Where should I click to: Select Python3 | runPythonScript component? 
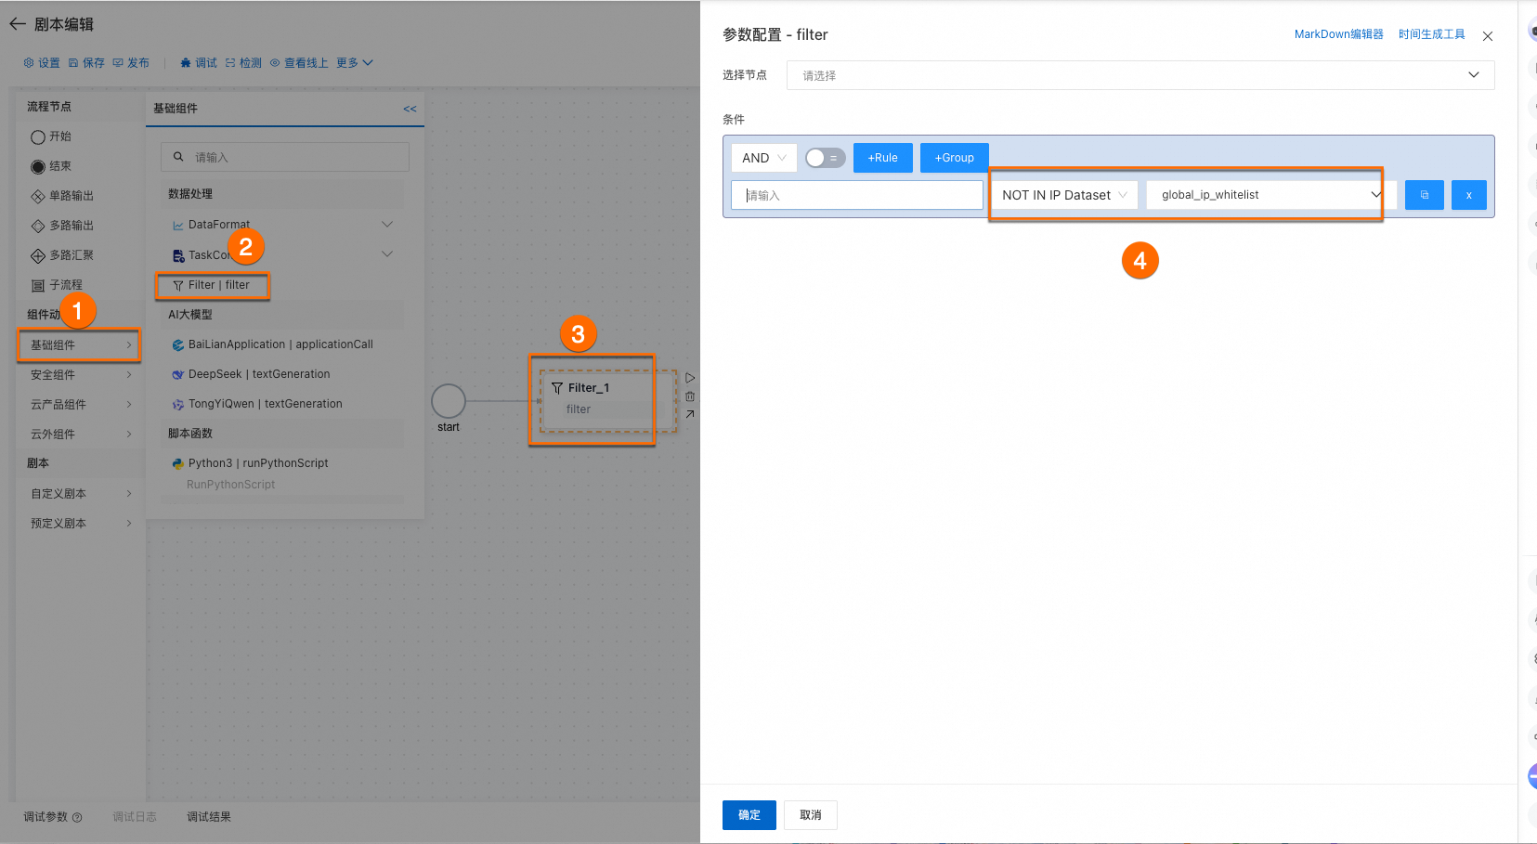[x=250, y=463]
